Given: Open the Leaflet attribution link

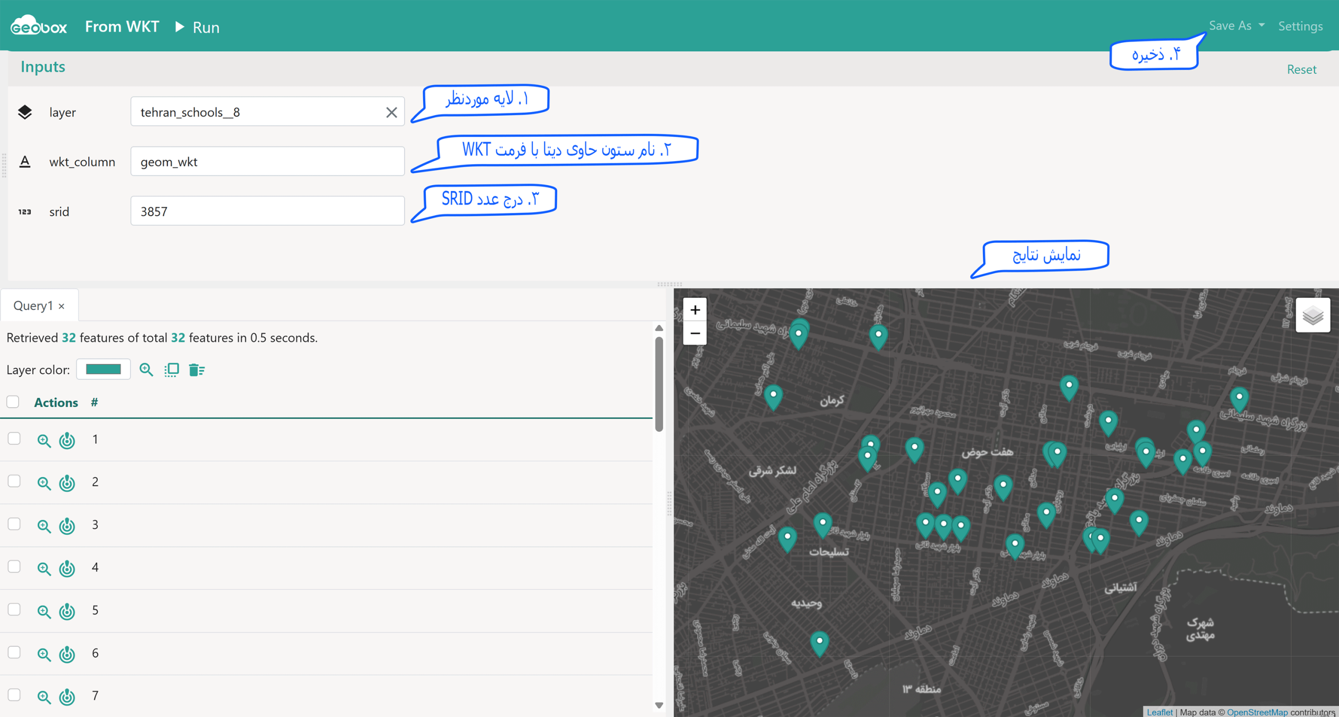Looking at the screenshot, I should 1159,712.
